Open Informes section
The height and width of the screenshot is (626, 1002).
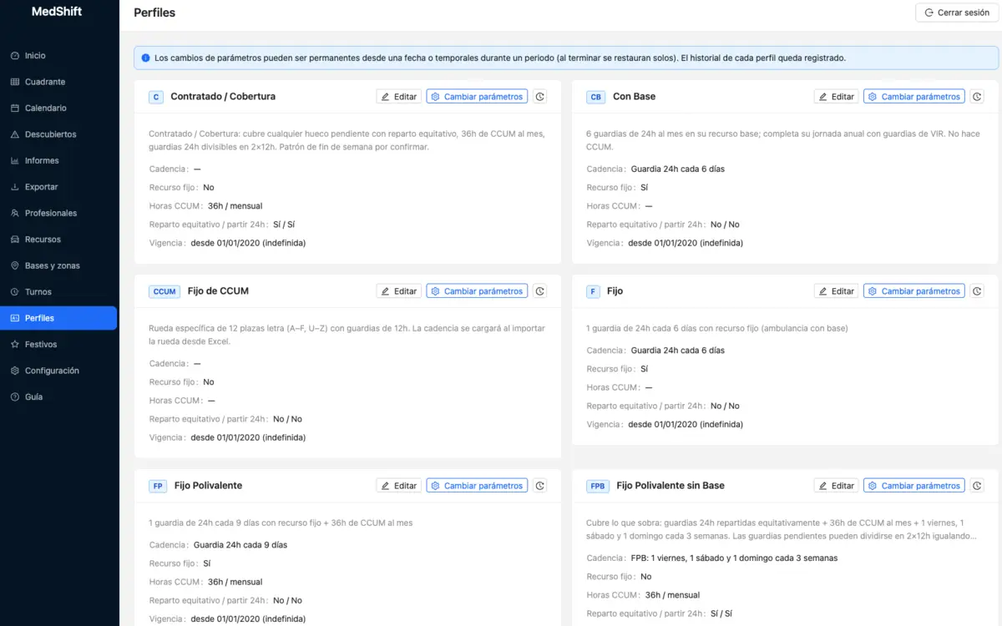[x=58, y=161]
